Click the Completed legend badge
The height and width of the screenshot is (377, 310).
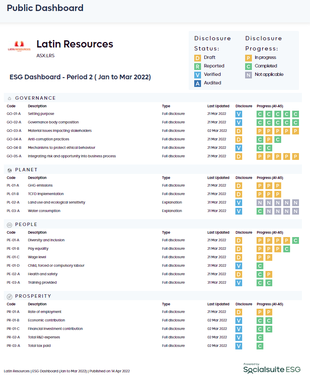(249, 66)
